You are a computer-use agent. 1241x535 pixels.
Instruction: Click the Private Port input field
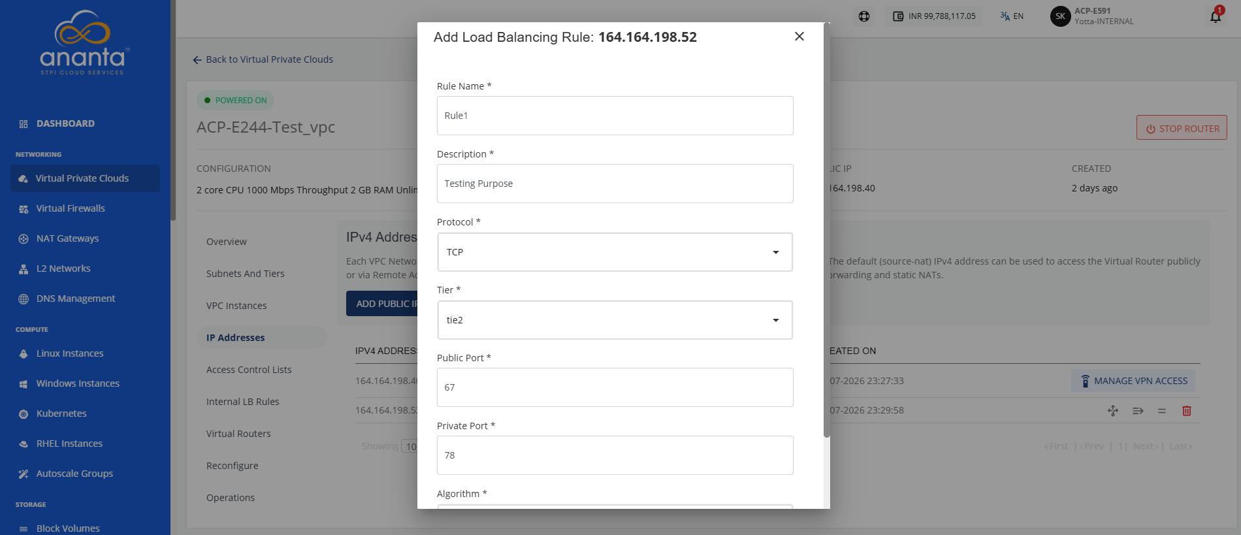tap(615, 455)
